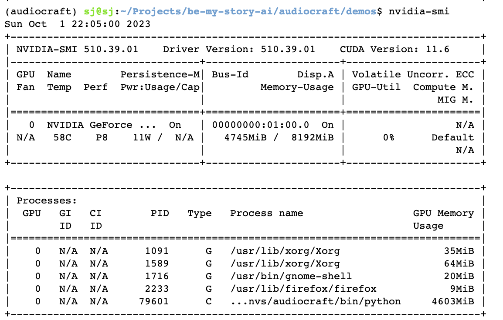Click the ...nvs/audiocraft/bin/python process name

(x=315, y=301)
